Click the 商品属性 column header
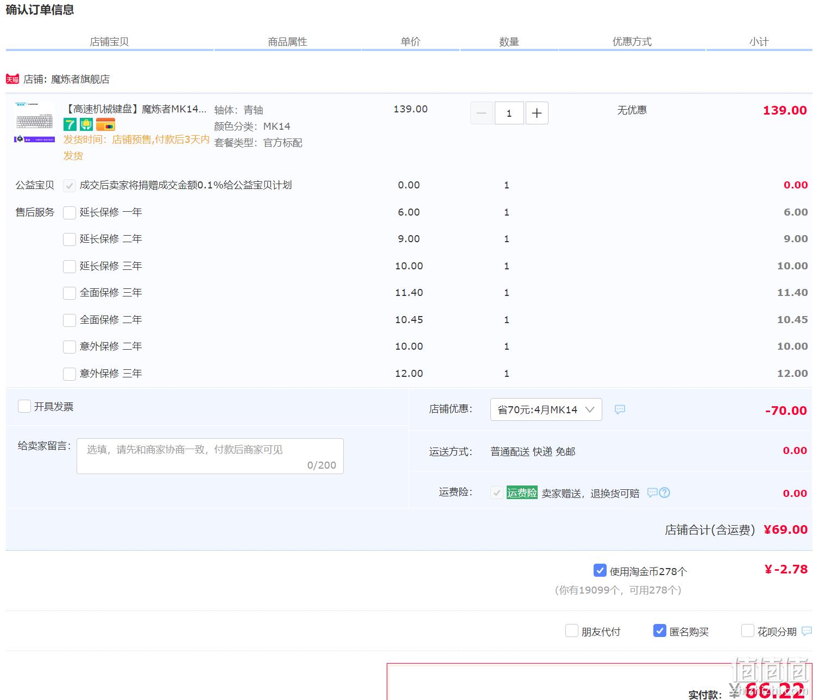 (287, 42)
